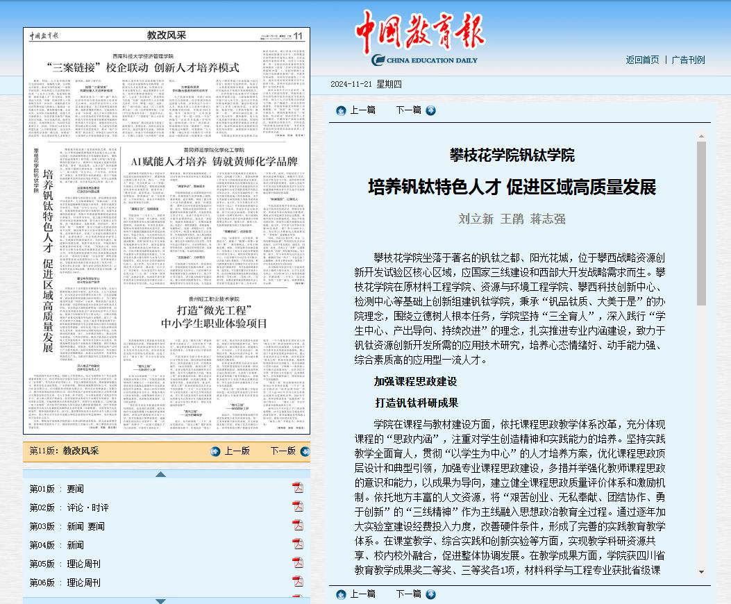
Task: Open 第04版 新闻 page entry
Action: (56, 545)
